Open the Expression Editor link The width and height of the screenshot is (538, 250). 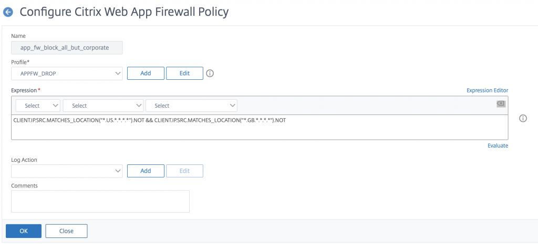[487, 90]
